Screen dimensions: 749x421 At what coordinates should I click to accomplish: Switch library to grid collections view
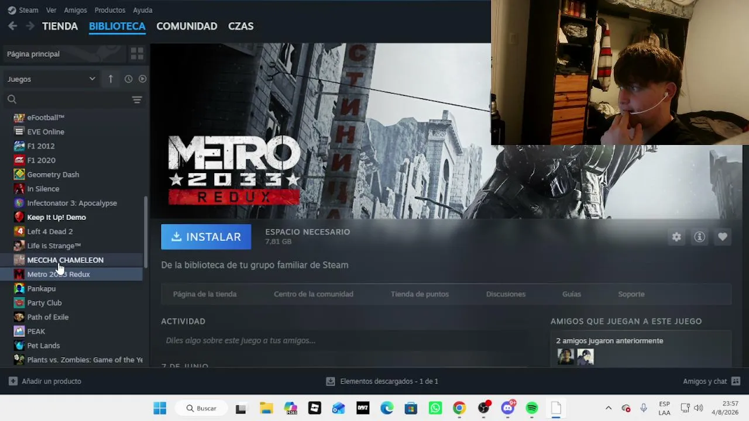point(137,54)
